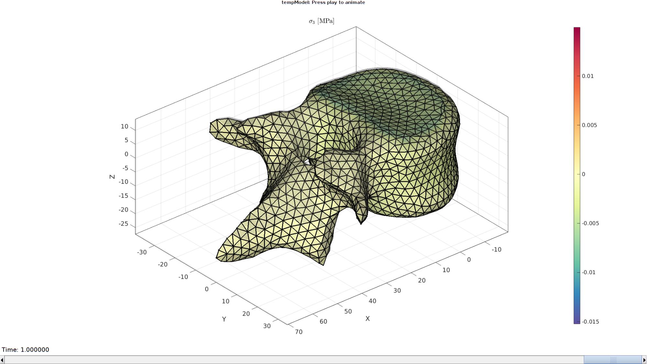647x364 pixels.
Task: Click the time slider thumb handle
Action: click(613, 360)
